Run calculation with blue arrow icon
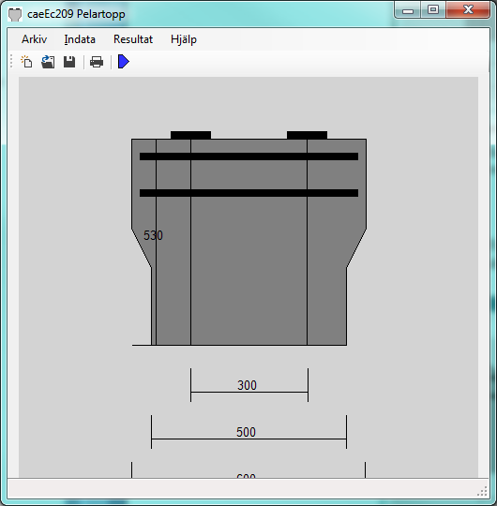497x506 pixels. click(x=124, y=61)
